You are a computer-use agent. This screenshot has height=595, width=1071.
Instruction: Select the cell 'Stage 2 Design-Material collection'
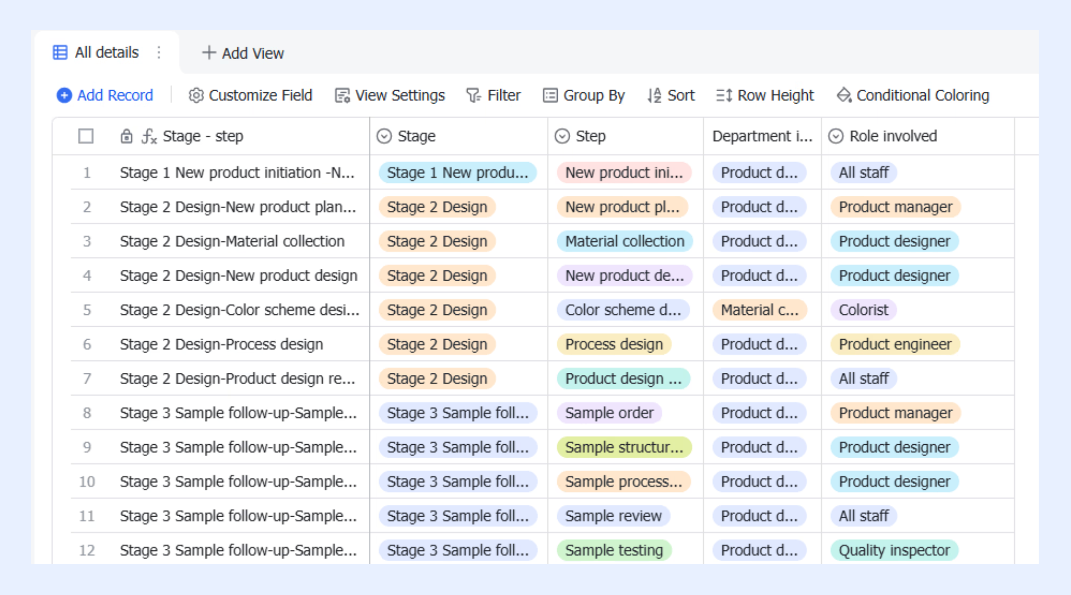(x=232, y=241)
